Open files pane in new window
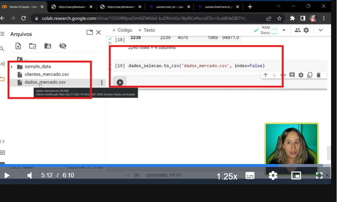337x202 pixels. click(89, 32)
